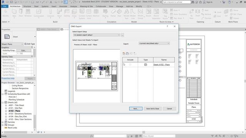The width and height of the screenshot is (246, 138).
Task: Select the A103 - Elevations/Sections sheet
Action: pyautogui.click(x=20, y=114)
